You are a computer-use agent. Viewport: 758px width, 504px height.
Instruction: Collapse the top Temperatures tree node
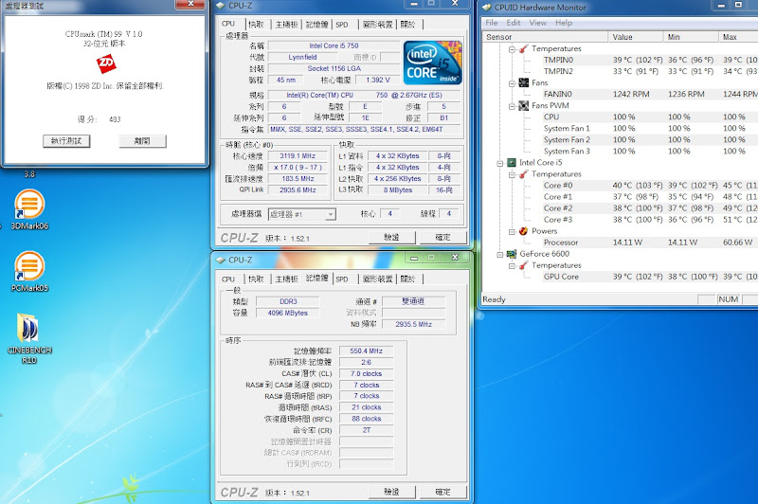pyautogui.click(x=512, y=49)
